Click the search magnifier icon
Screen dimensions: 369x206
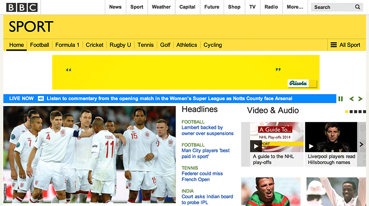[x=357, y=7]
